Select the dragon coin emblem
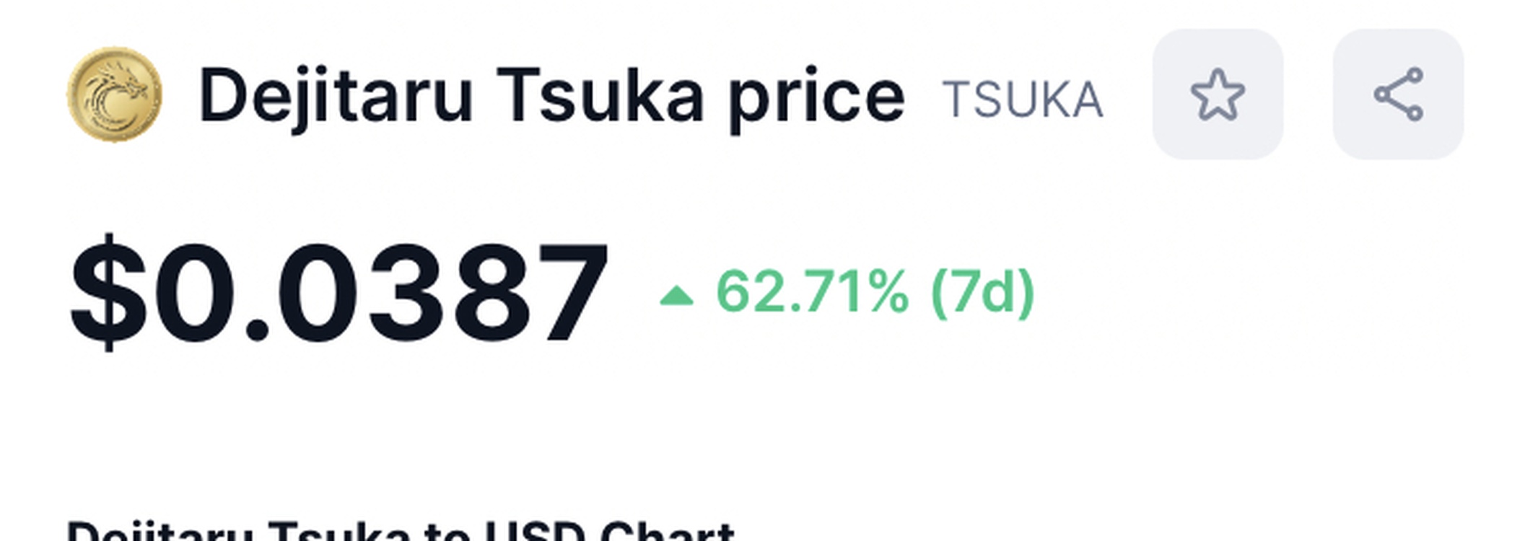 pyautogui.click(x=115, y=94)
